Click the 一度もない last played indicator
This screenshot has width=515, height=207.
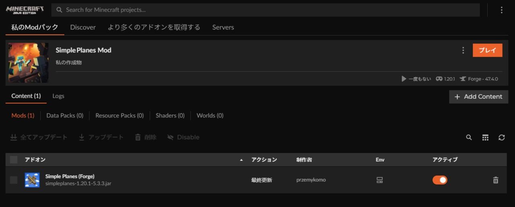pyautogui.click(x=416, y=79)
